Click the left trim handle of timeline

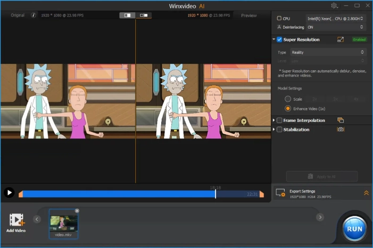coord(21,194)
